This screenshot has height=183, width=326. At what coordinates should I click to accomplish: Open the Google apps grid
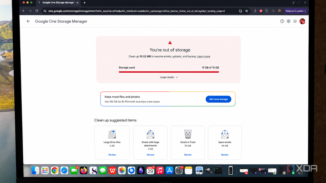(295, 21)
